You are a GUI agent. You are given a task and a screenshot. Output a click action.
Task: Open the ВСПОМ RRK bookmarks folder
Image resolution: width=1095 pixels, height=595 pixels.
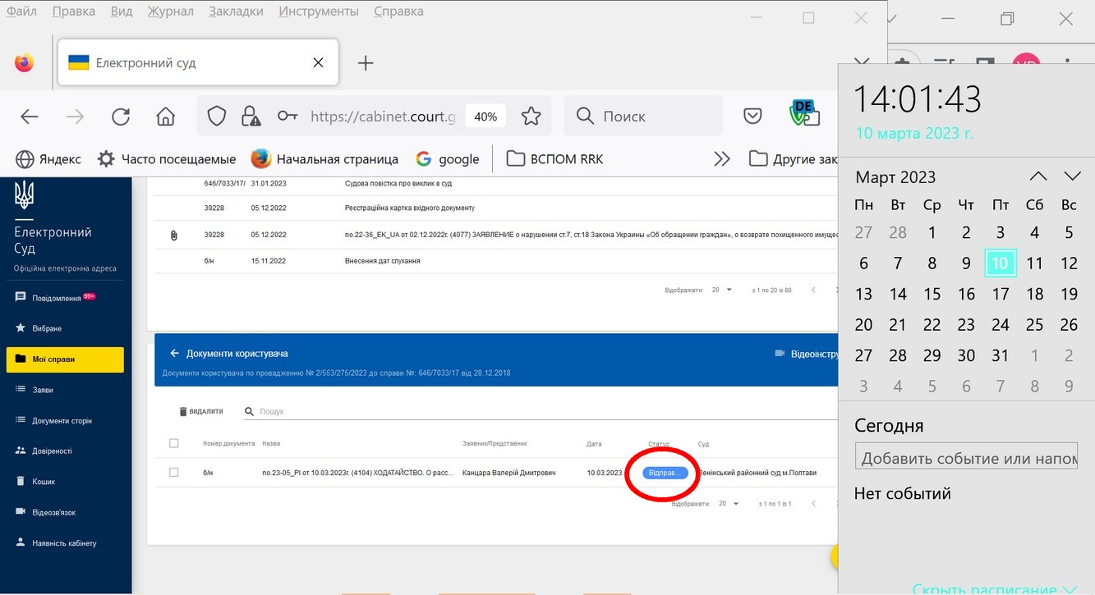tap(554, 159)
